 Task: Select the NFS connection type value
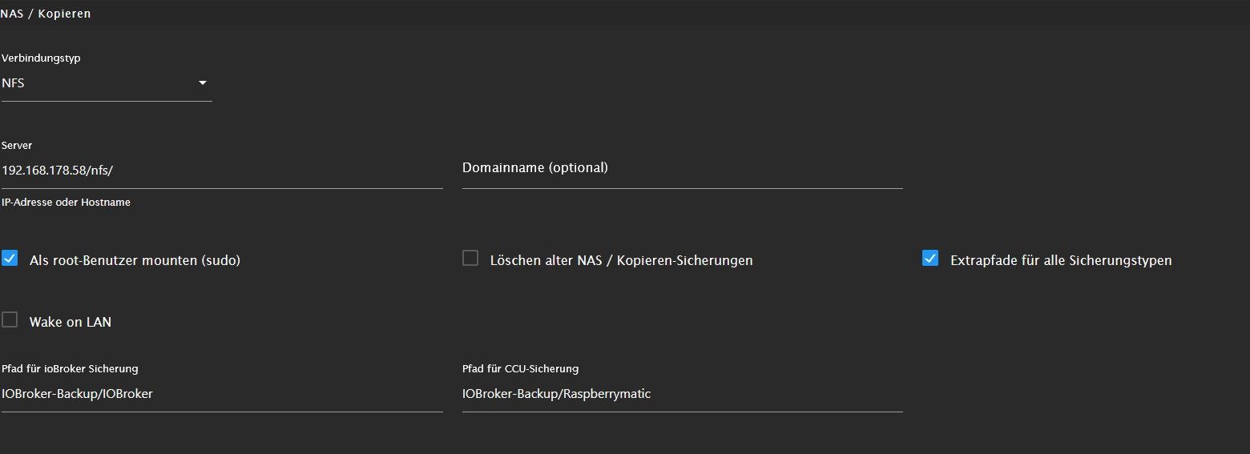(13, 82)
